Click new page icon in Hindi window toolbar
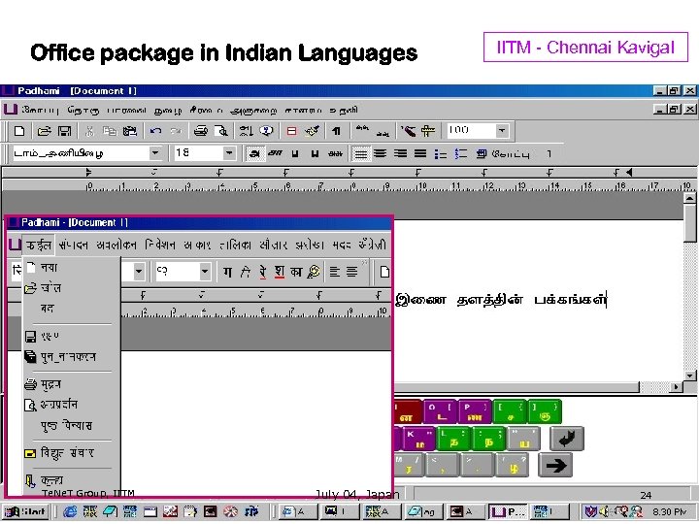This screenshot has height=524, width=699. tap(384, 272)
